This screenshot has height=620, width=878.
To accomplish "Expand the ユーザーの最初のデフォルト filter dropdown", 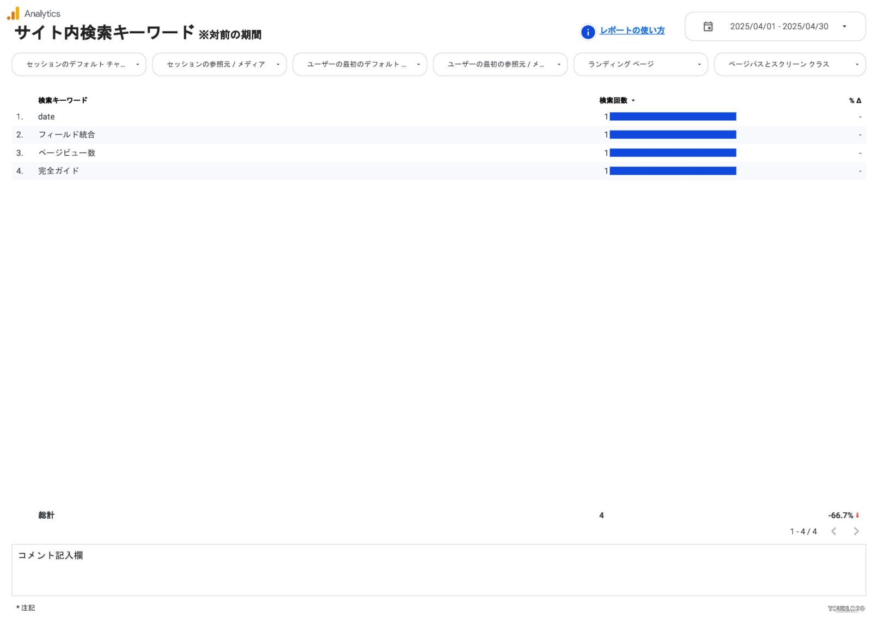I will tap(359, 64).
